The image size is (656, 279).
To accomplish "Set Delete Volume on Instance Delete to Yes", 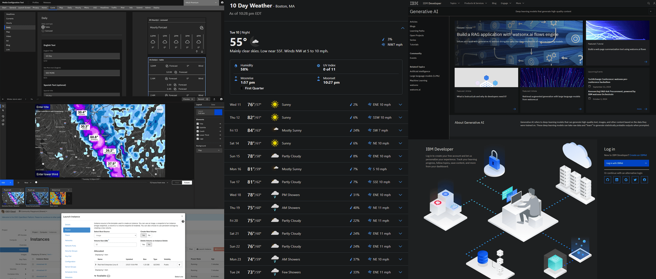I will pos(143,245).
